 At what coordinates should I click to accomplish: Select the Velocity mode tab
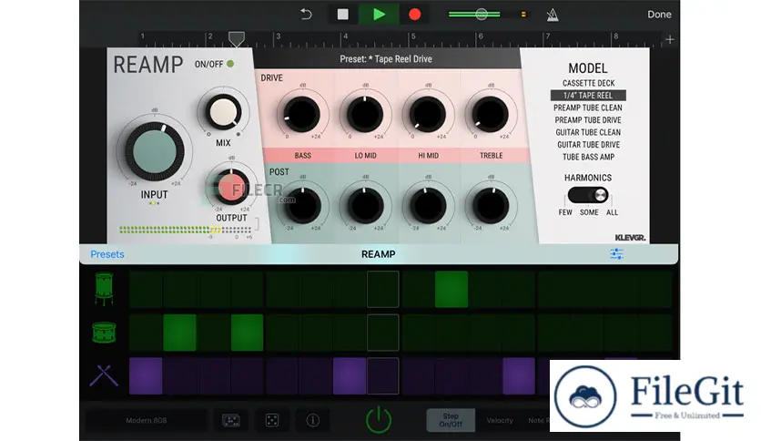(x=500, y=420)
